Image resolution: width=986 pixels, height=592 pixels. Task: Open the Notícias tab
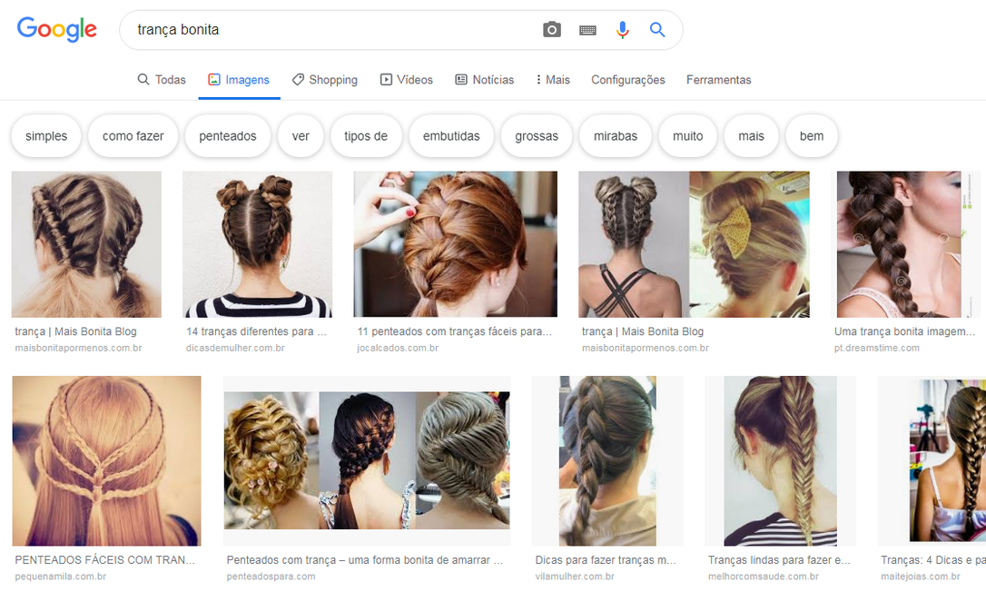pos(484,80)
